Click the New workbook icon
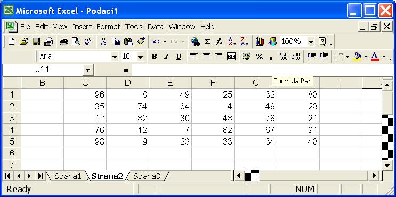Screen dimensions: 396x197 tap(11, 42)
